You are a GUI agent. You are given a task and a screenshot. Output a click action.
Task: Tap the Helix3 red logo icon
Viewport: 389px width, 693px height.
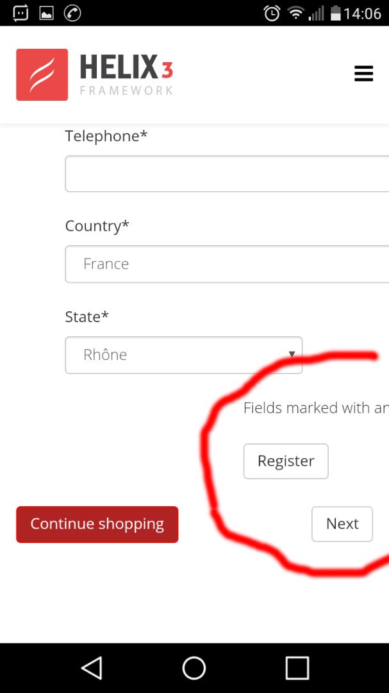coord(42,74)
